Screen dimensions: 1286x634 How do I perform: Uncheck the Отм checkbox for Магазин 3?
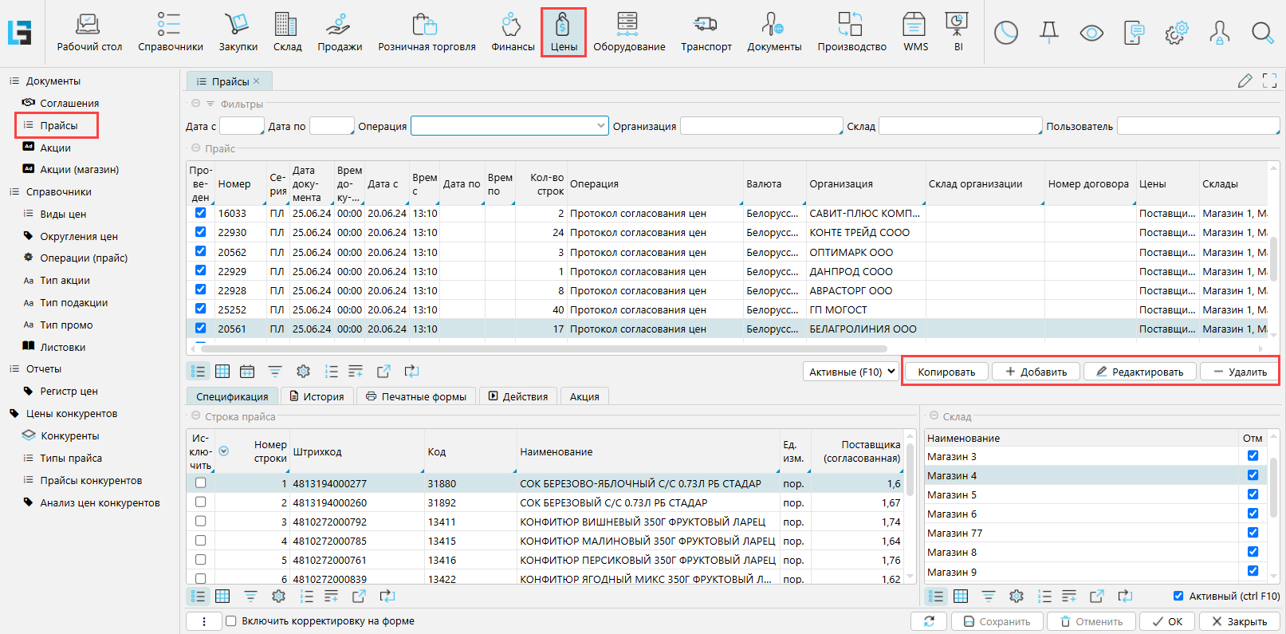pos(1253,456)
